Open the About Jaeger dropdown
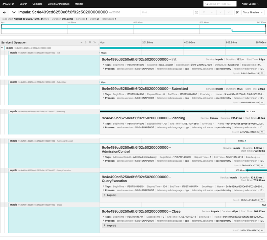 250,4
